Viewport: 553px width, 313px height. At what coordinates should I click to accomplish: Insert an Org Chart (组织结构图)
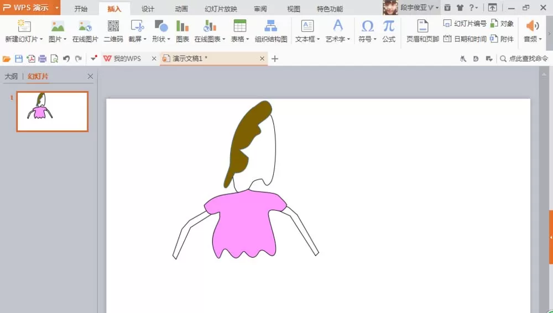point(271,26)
